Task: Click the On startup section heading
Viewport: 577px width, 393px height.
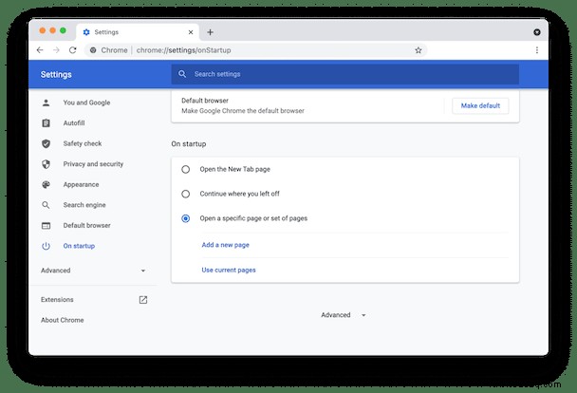Action: click(189, 144)
